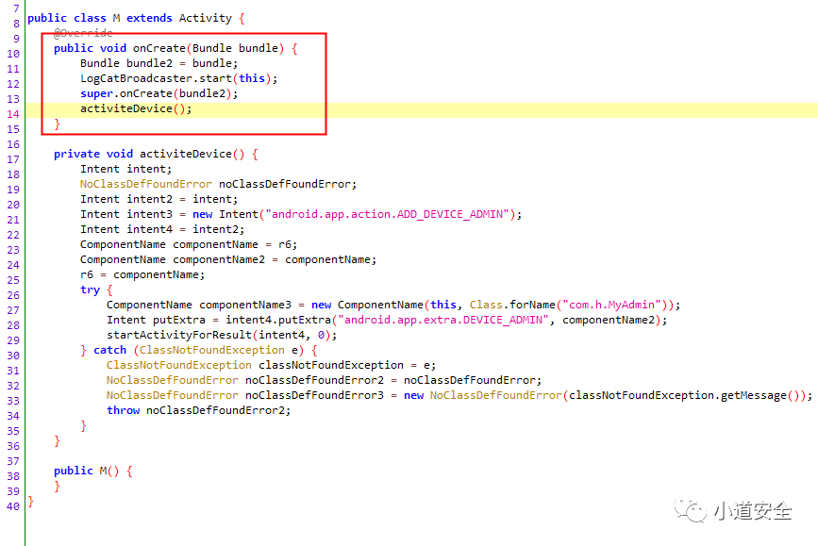The image size is (818, 546).
Task: Click 'ComponentName componentName2 = componentName;' line
Action: click(228, 259)
